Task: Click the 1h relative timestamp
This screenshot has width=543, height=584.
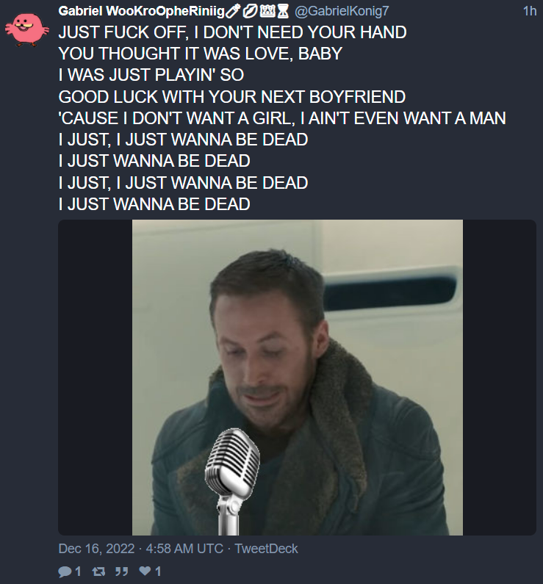Action: point(529,11)
